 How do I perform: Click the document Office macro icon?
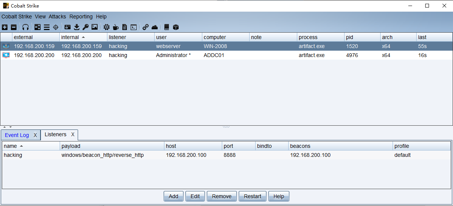pyautogui.click(x=125, y=27)
